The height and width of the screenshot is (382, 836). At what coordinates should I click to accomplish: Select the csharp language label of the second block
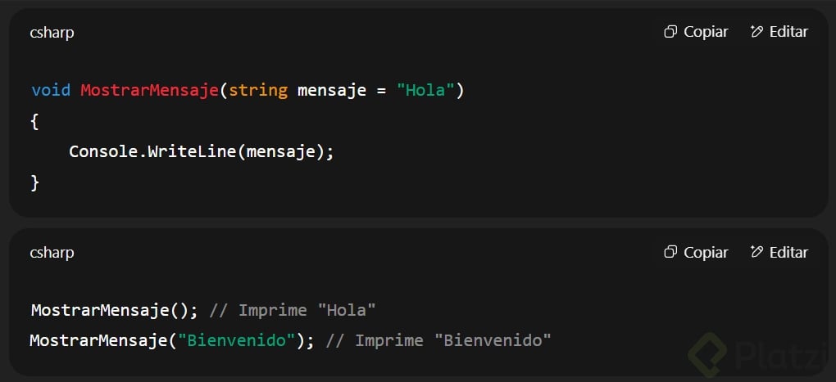tap(52, 252)
